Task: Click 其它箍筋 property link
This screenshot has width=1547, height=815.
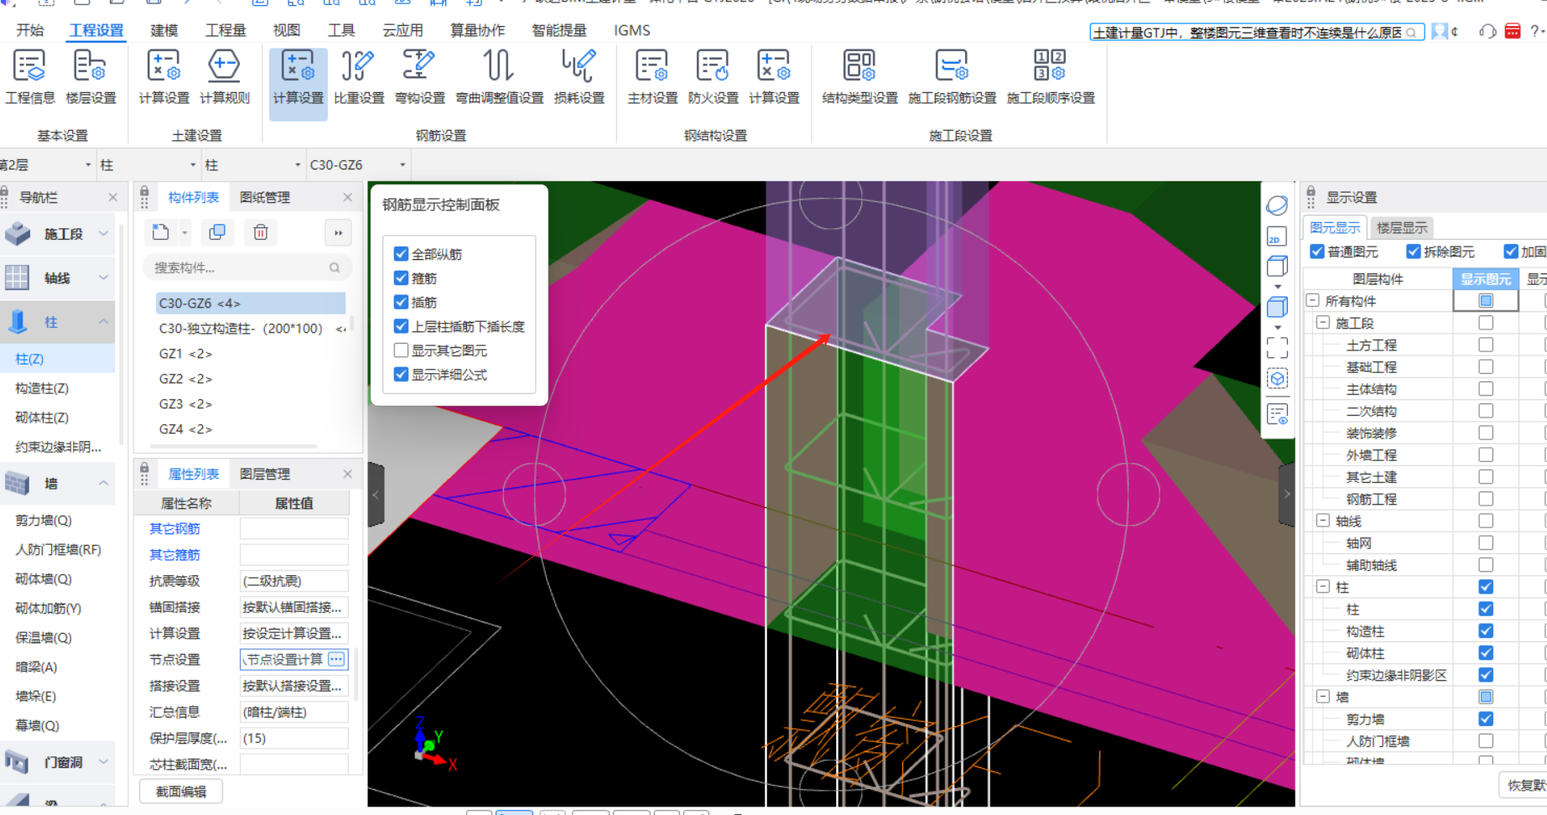Action: pyautogui.click(x=174, y=554)
